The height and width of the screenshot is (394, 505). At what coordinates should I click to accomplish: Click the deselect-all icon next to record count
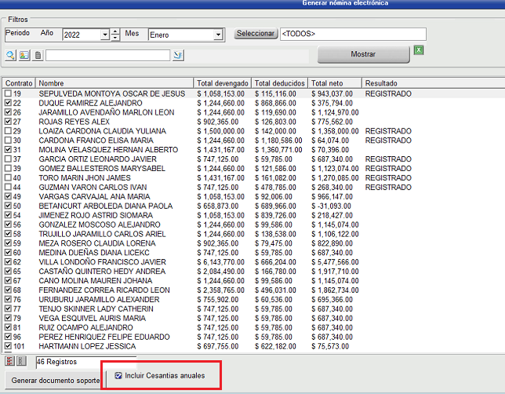(x=21, y=361)
